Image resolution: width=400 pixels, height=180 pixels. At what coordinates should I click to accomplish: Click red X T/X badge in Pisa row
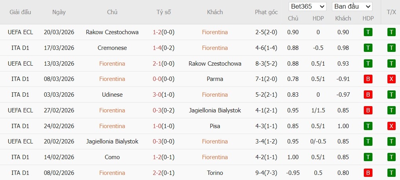(x=391, y=126)
